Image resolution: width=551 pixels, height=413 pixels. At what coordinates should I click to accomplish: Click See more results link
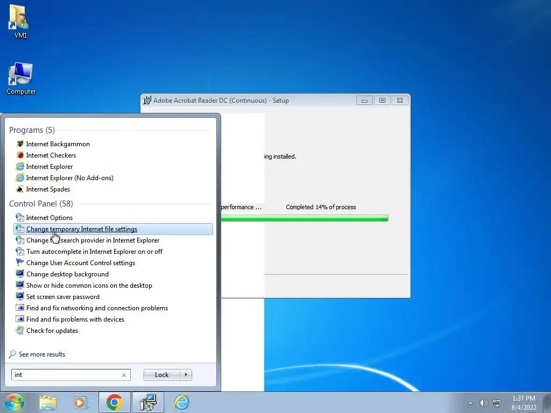coord(42,354)
